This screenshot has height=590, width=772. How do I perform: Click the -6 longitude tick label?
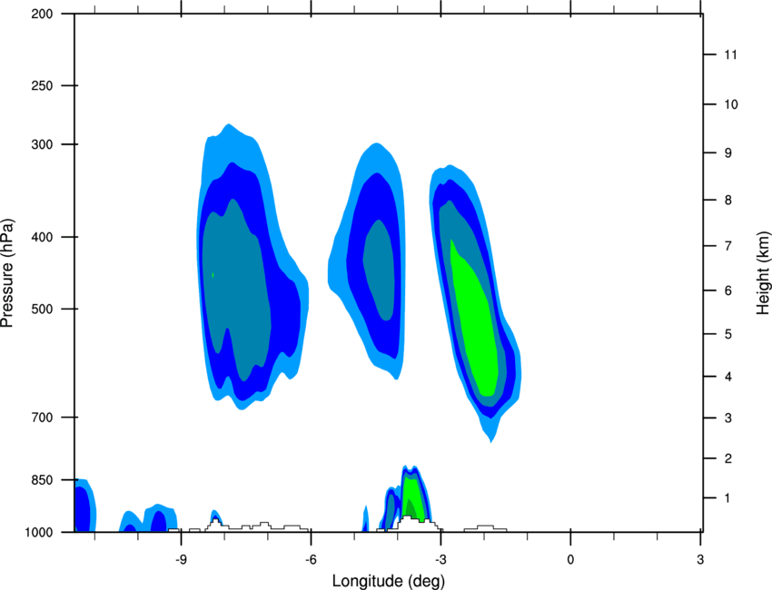point(311,559)
